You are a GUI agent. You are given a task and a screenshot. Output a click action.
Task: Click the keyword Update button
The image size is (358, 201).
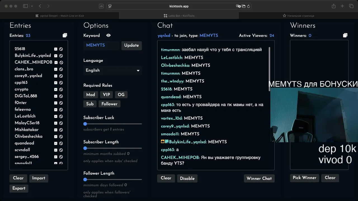pyautogui.click(x=131, y=46)
